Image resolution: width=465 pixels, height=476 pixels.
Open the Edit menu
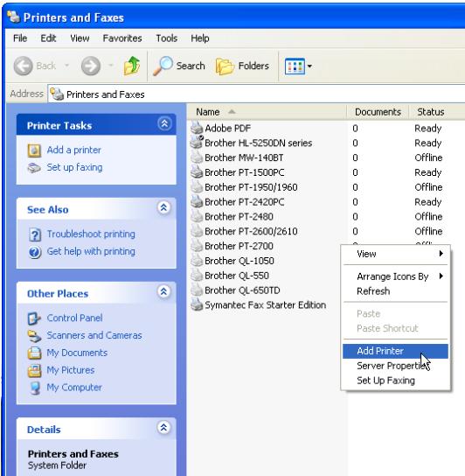click(48, 38)
